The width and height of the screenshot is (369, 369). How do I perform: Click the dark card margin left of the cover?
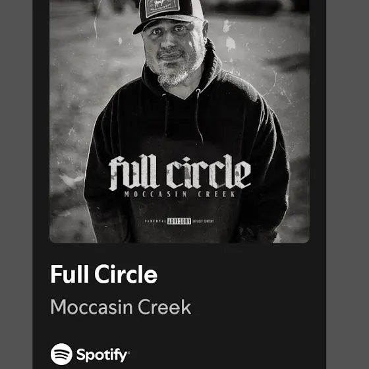(x=41, y=121)
